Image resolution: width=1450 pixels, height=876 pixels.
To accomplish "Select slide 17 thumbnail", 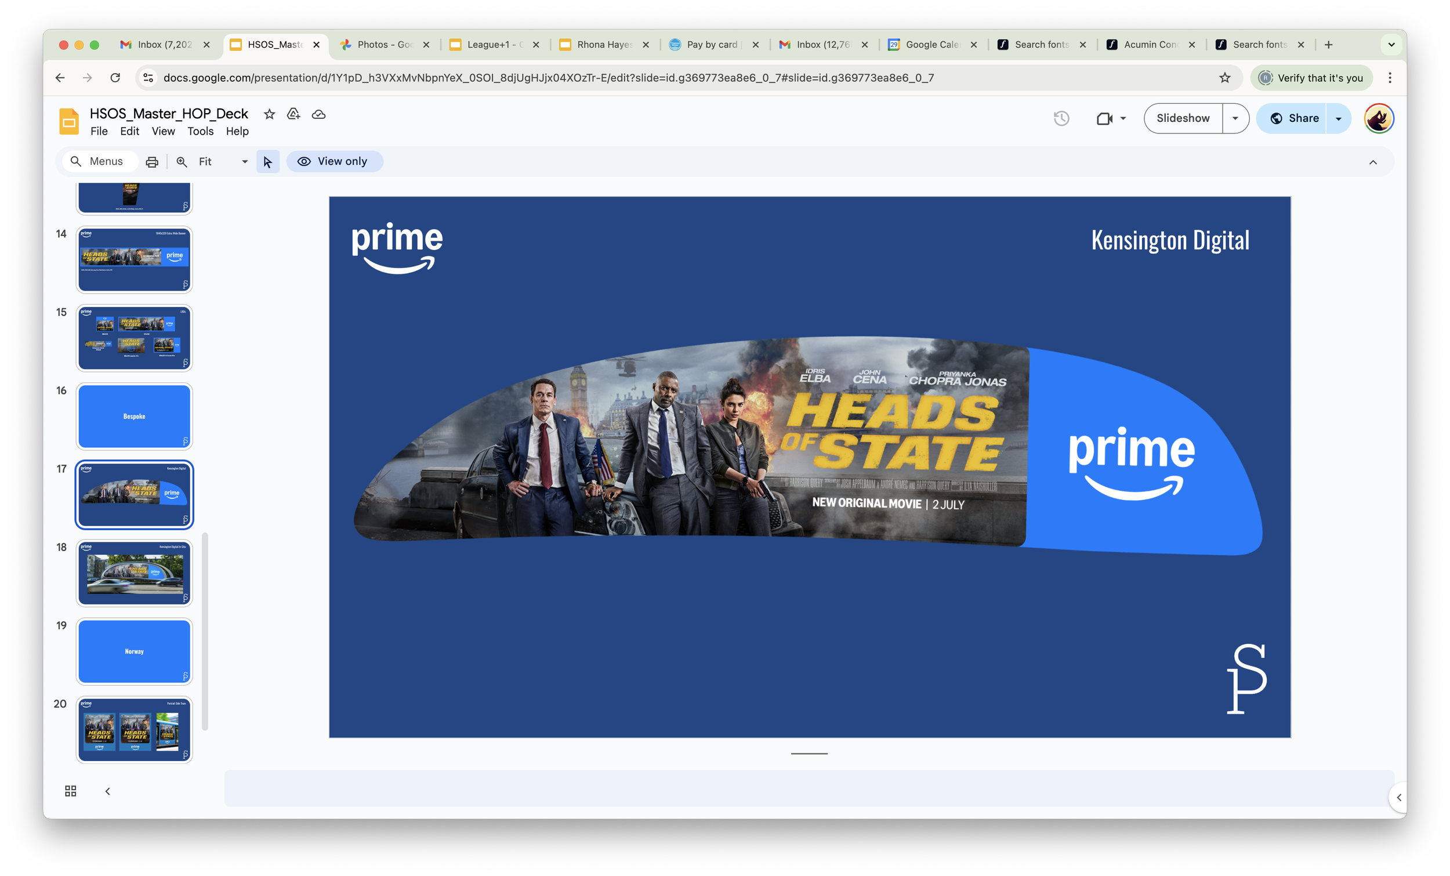I will (x=134, y=494).
